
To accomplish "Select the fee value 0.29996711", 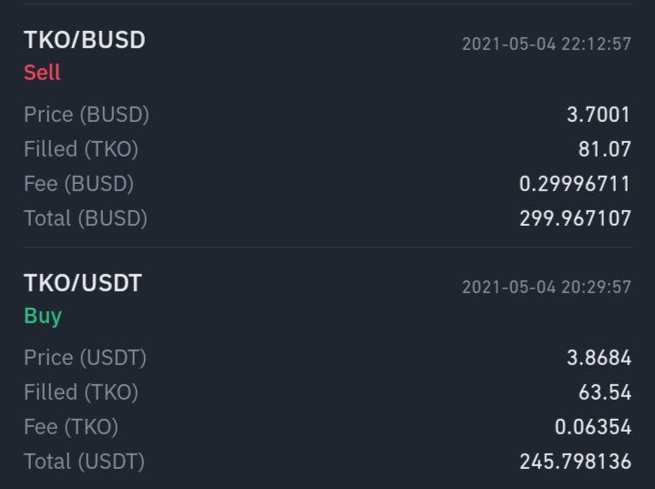I will [575, 184].
